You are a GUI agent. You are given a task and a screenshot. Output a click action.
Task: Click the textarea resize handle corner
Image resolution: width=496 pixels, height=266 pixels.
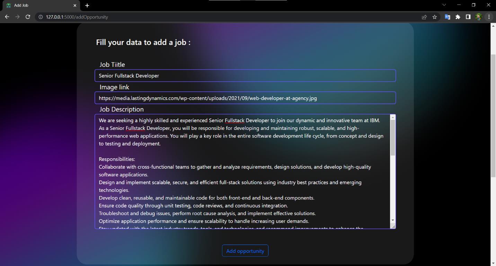click(x=393, y=226)
